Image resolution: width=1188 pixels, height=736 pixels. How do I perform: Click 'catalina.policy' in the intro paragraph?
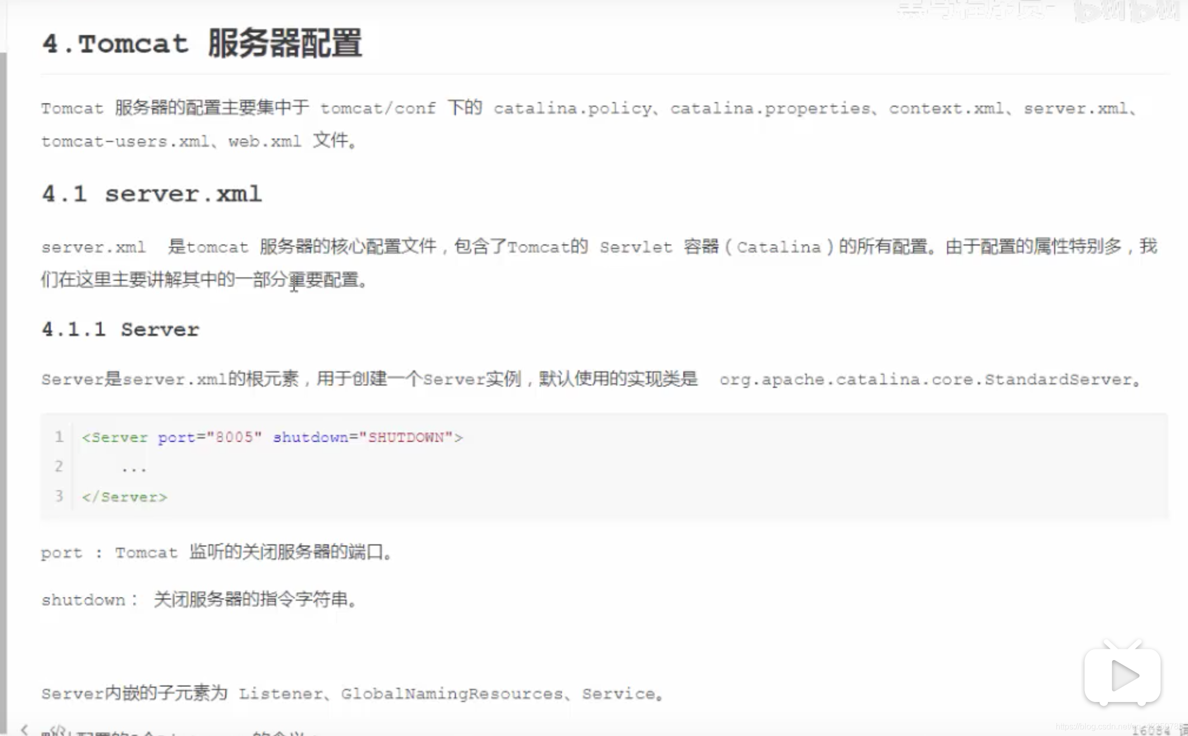click(x=572, y=108)
